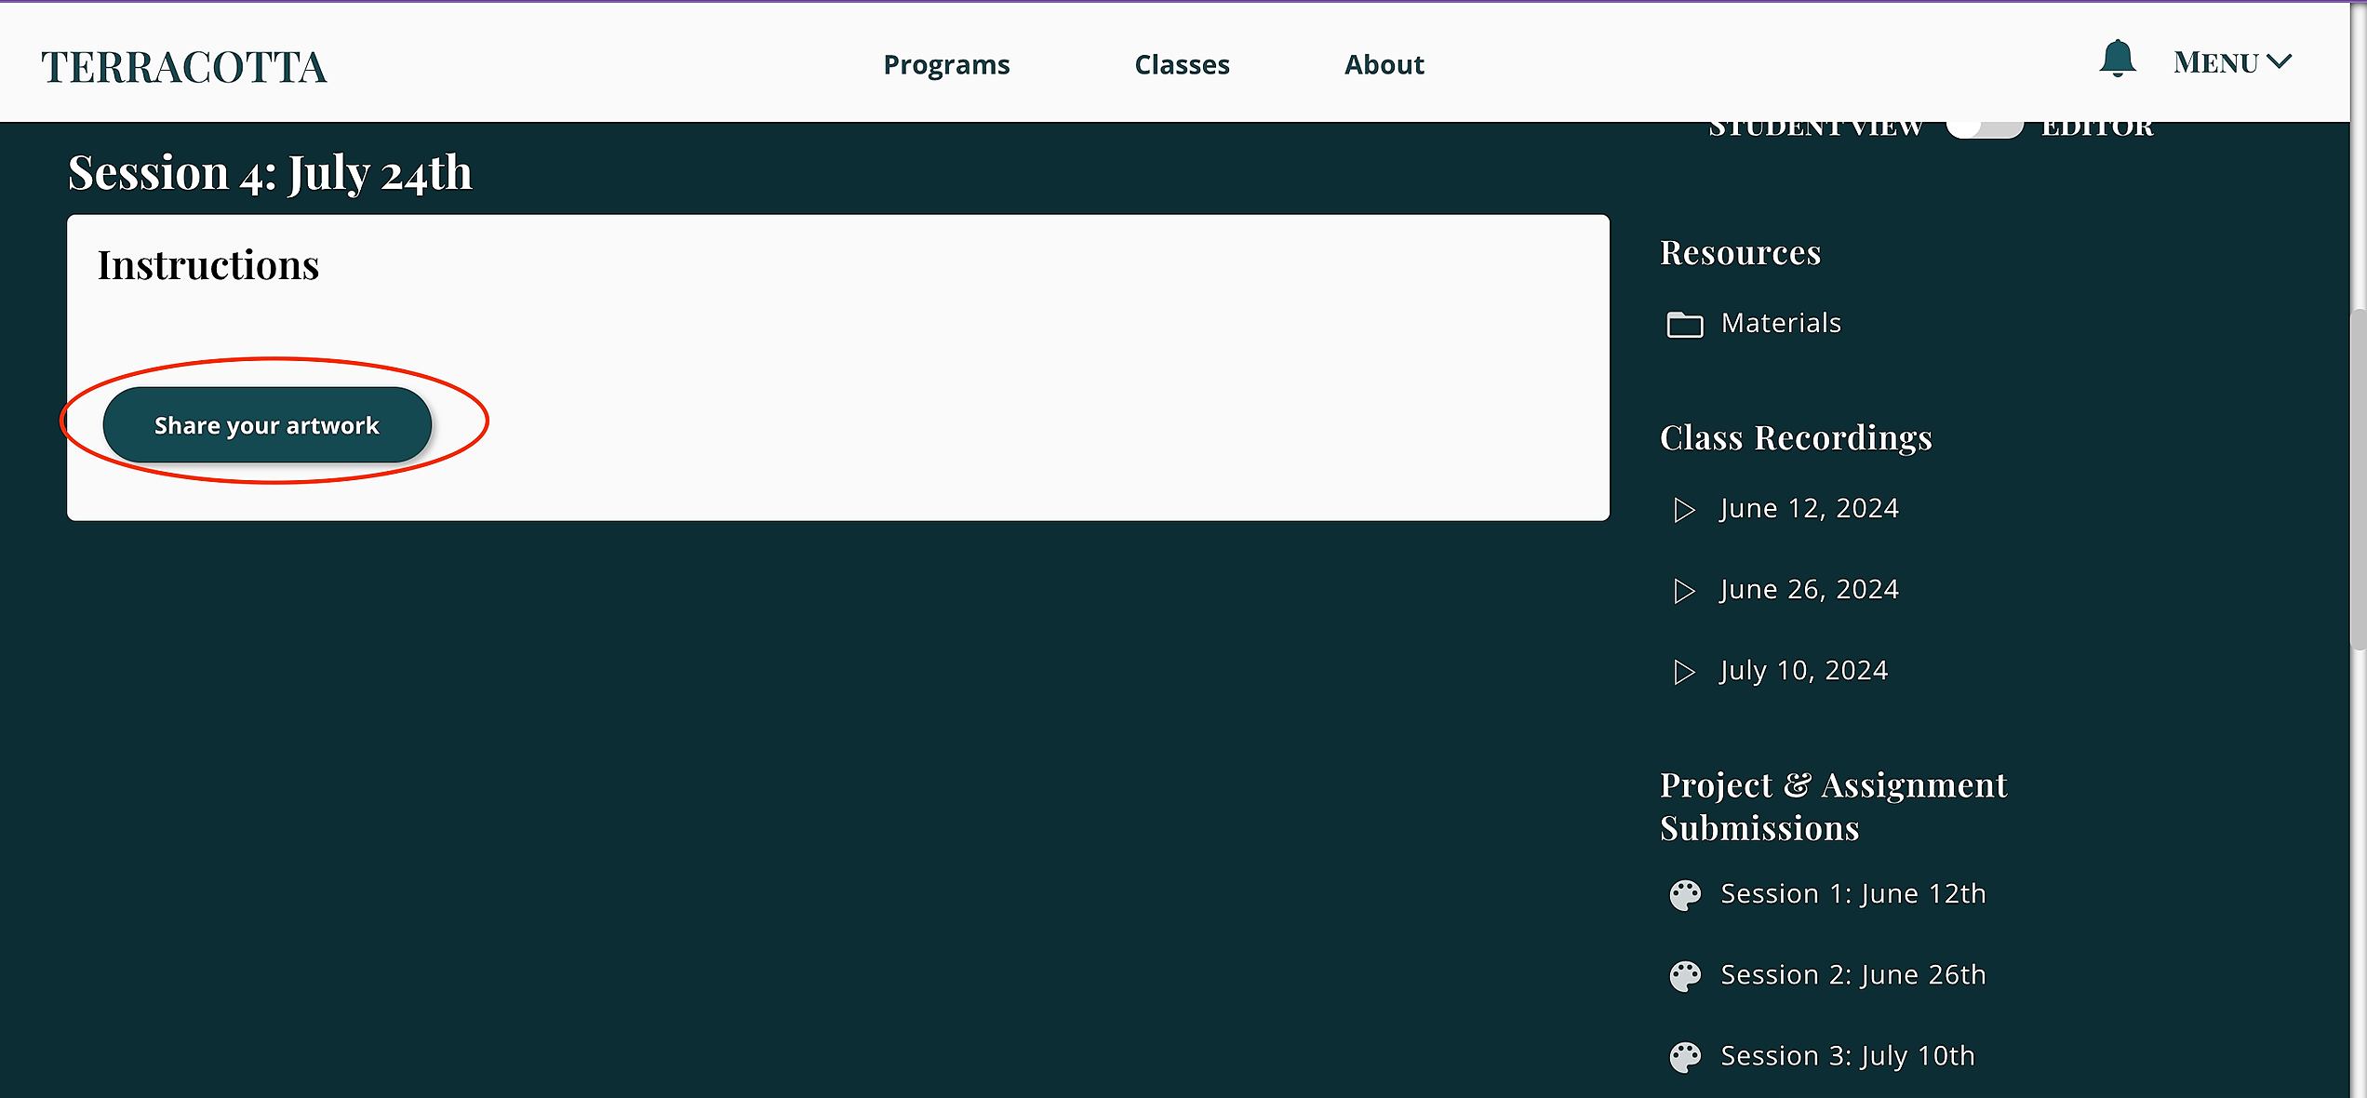Click the Instructions heading
2367x1098 pixels.
tap(208, 265)
